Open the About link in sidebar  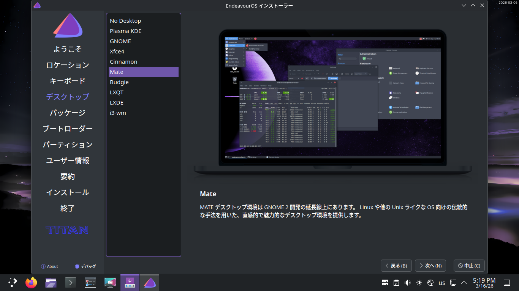coord(49,266)
